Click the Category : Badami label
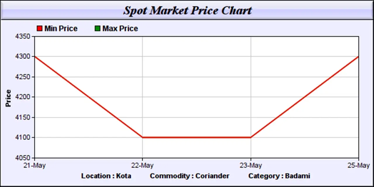This screenshot has height=187, width=374. [x=279, y=176]
